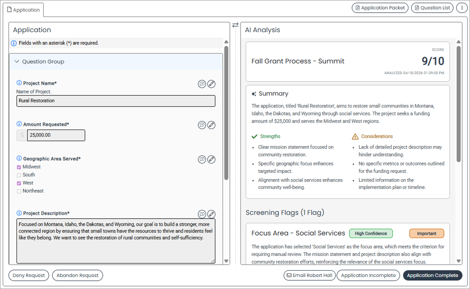
Task: Click edit pencil for Amount Requested
Action: (211, 125)
